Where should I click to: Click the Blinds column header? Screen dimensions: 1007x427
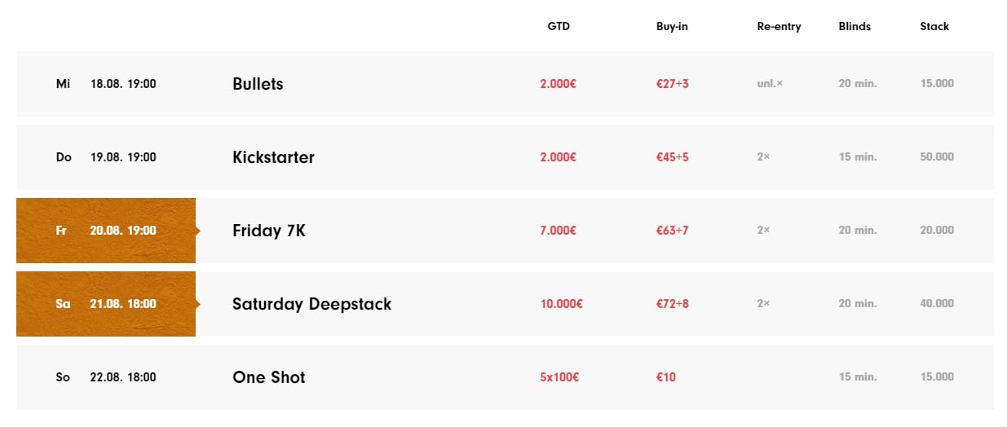pos(855,26)
